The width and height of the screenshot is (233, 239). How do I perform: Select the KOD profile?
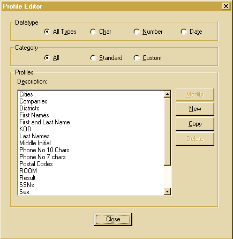[x=91, y=129]
